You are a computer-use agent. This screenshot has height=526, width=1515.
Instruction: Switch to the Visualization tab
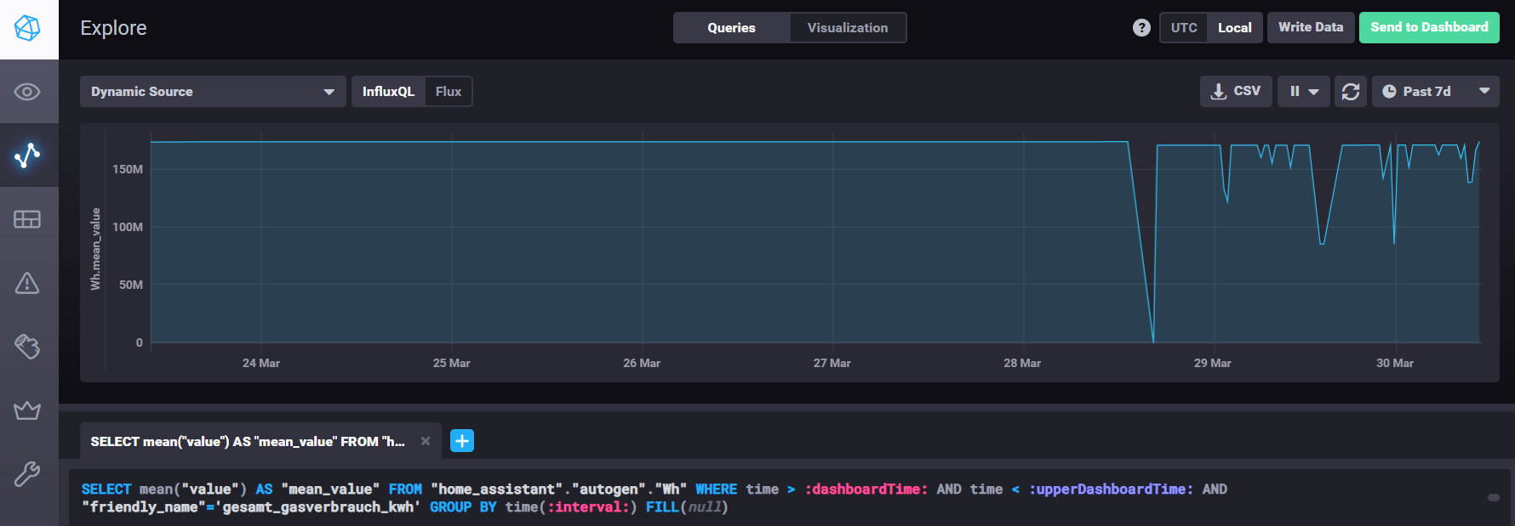847,28
